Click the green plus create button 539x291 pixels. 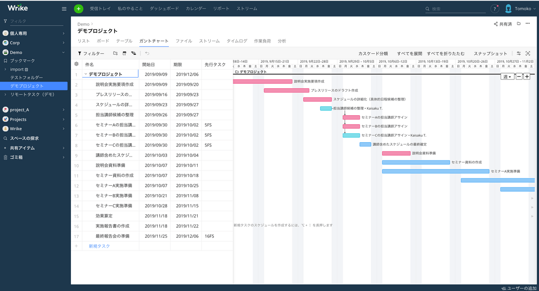[x=79, y=9]
